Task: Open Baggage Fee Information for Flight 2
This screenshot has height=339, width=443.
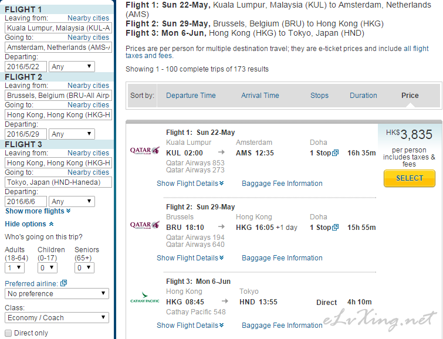Action: tap(282, 258)
